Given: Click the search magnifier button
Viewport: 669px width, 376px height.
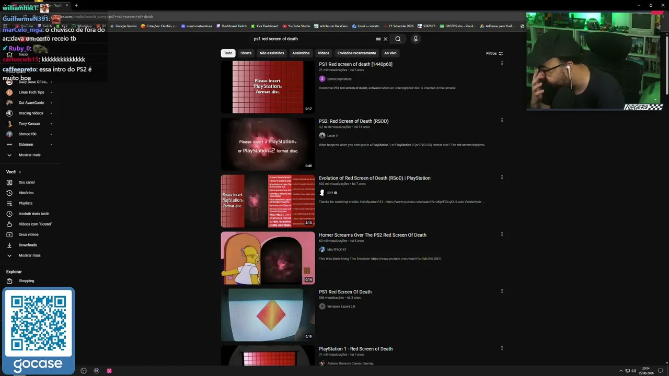Looking at the screenshot, I should pyautogui.click(x=398, y=39).
